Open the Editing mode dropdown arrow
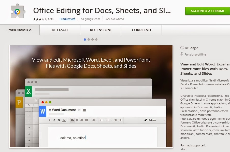230x152 pixels. pyautogui.click(x=164, y=120)
